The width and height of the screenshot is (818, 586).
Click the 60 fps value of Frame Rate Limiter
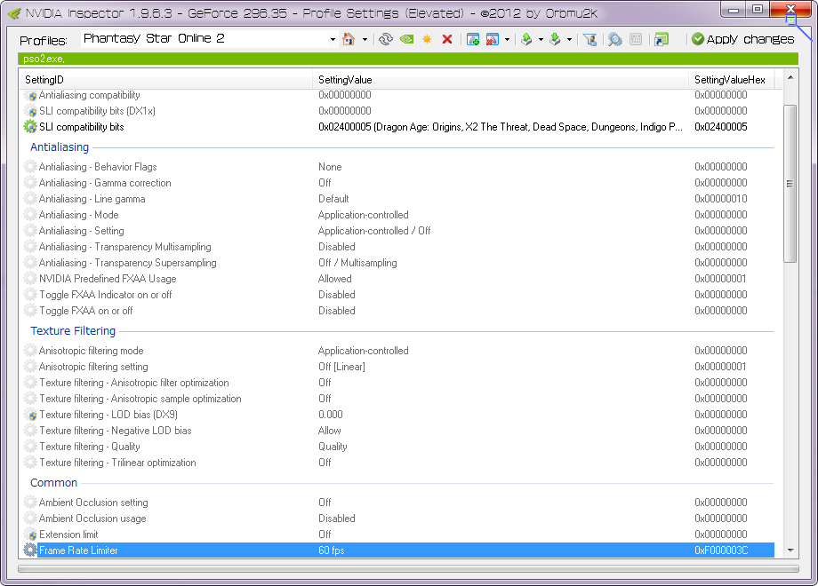pyautogui.click(x=332, y=550)
